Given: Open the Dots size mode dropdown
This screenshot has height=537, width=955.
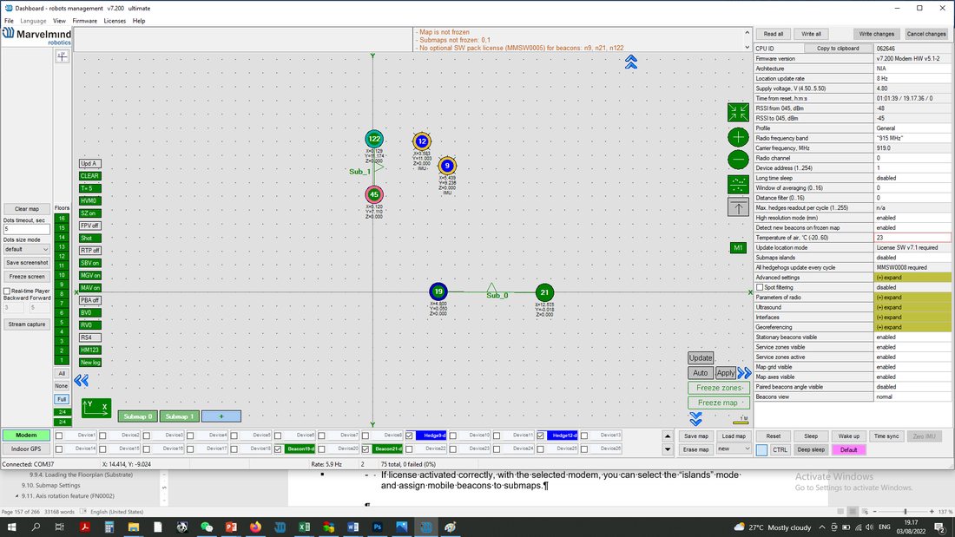Looking at the screenshot, I should (x=26, y=249).
